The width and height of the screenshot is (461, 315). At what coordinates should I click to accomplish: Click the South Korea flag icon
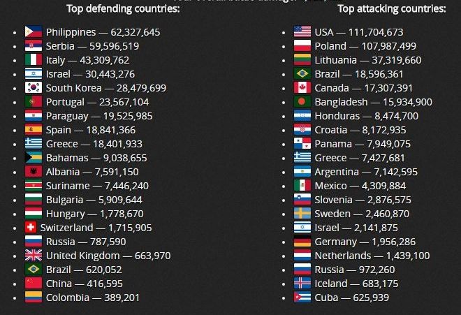(x=34, y=88)
